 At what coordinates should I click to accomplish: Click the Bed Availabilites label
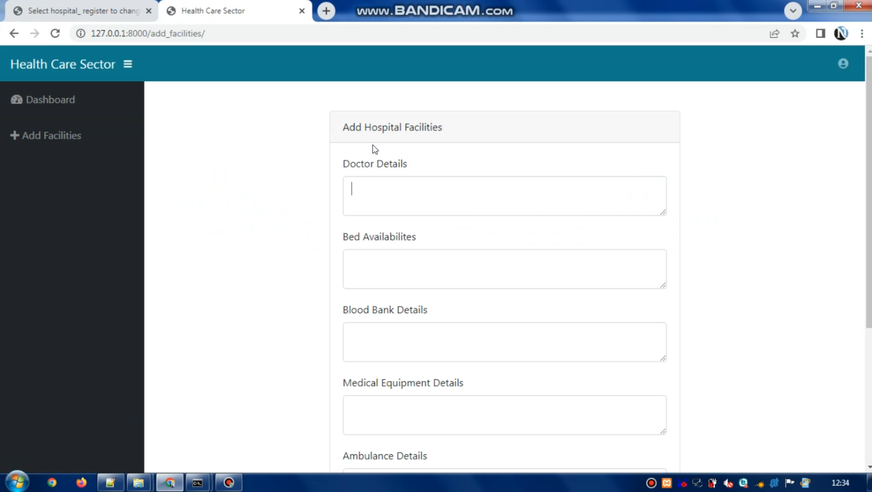(x=379, y=237)
